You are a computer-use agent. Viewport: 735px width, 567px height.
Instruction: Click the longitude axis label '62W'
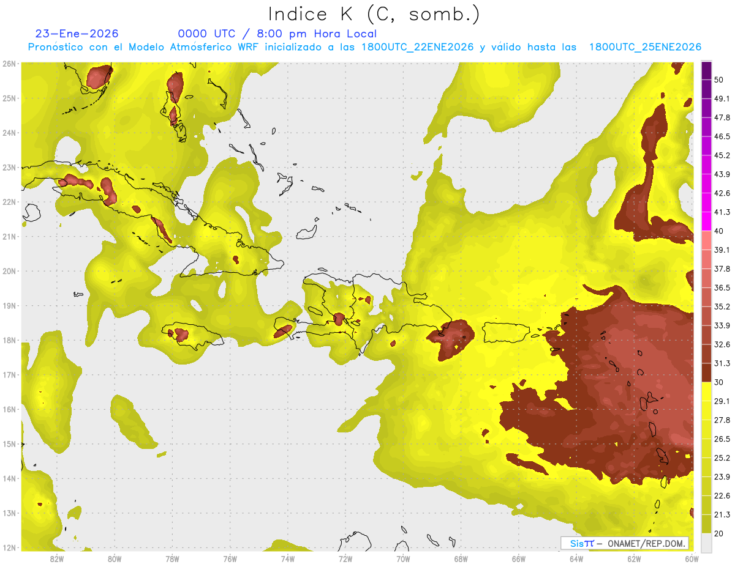click(x=635, y=558)
